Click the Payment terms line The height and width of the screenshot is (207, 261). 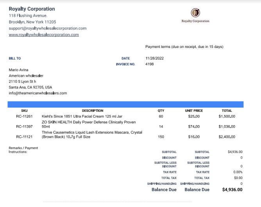[184, 47]
